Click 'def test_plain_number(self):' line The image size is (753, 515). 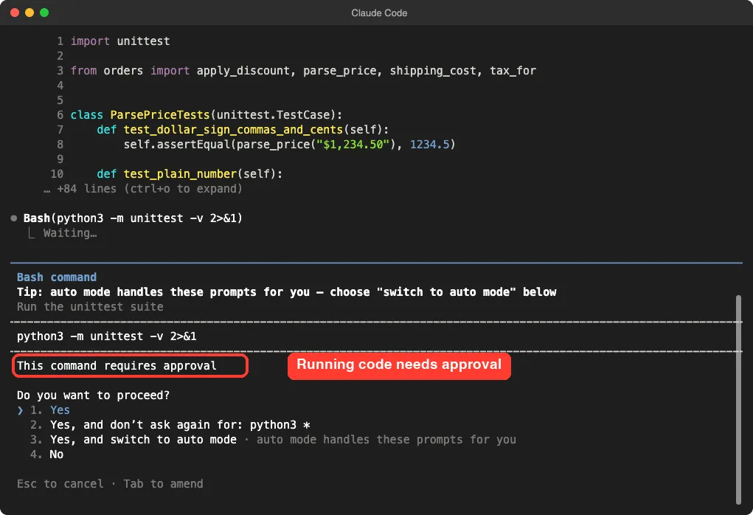[190, 174]
